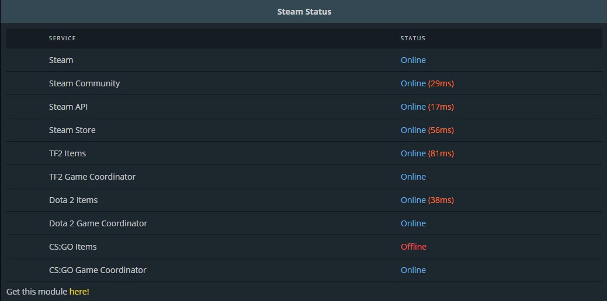The height and width of the screenshot is (301, 607).
Task: Click the TF2 Game Coordinator entry
Action: click(92, 177)
